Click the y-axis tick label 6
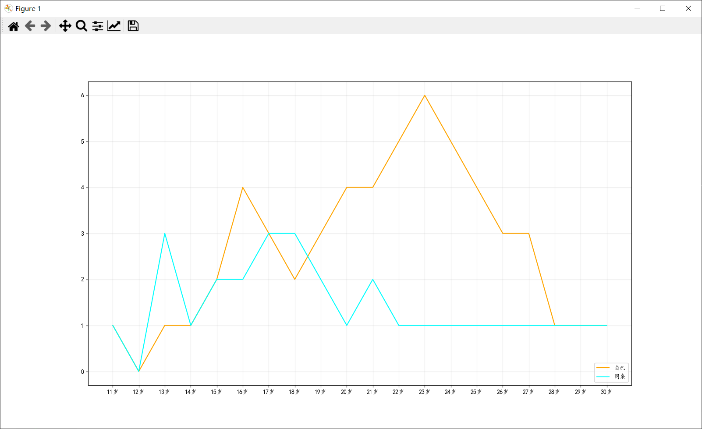Screen dimensions: 702x429 (x=82, y=96)
